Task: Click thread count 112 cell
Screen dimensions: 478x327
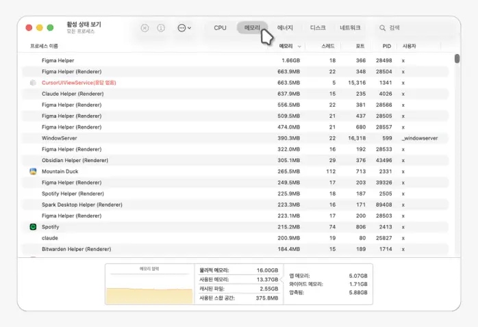Action: click(x=331, y=172)
